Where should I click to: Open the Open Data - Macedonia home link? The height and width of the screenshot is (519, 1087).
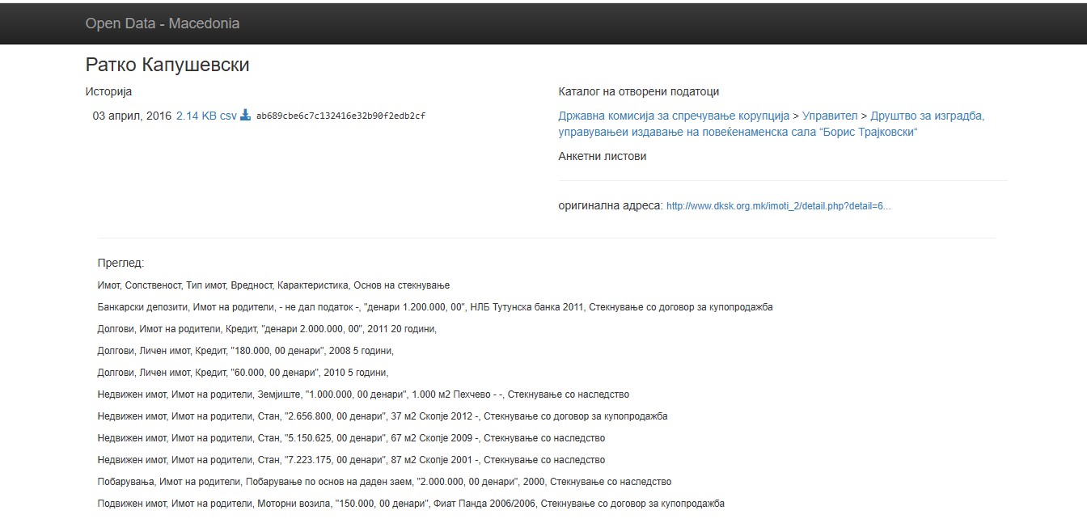point(163,23)
